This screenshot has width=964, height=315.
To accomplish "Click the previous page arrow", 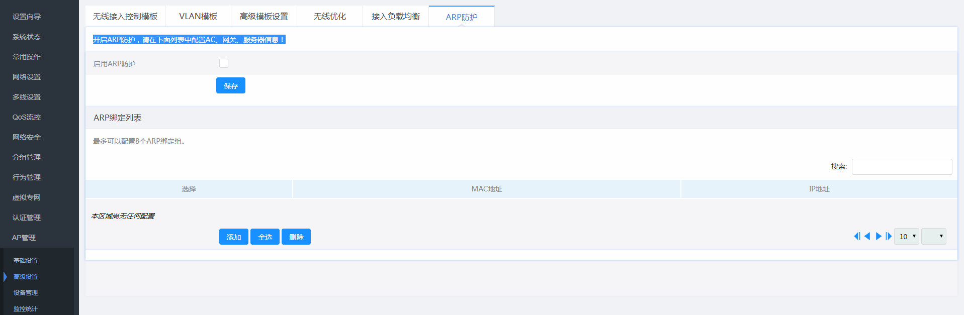I will [x=867, y=236].
